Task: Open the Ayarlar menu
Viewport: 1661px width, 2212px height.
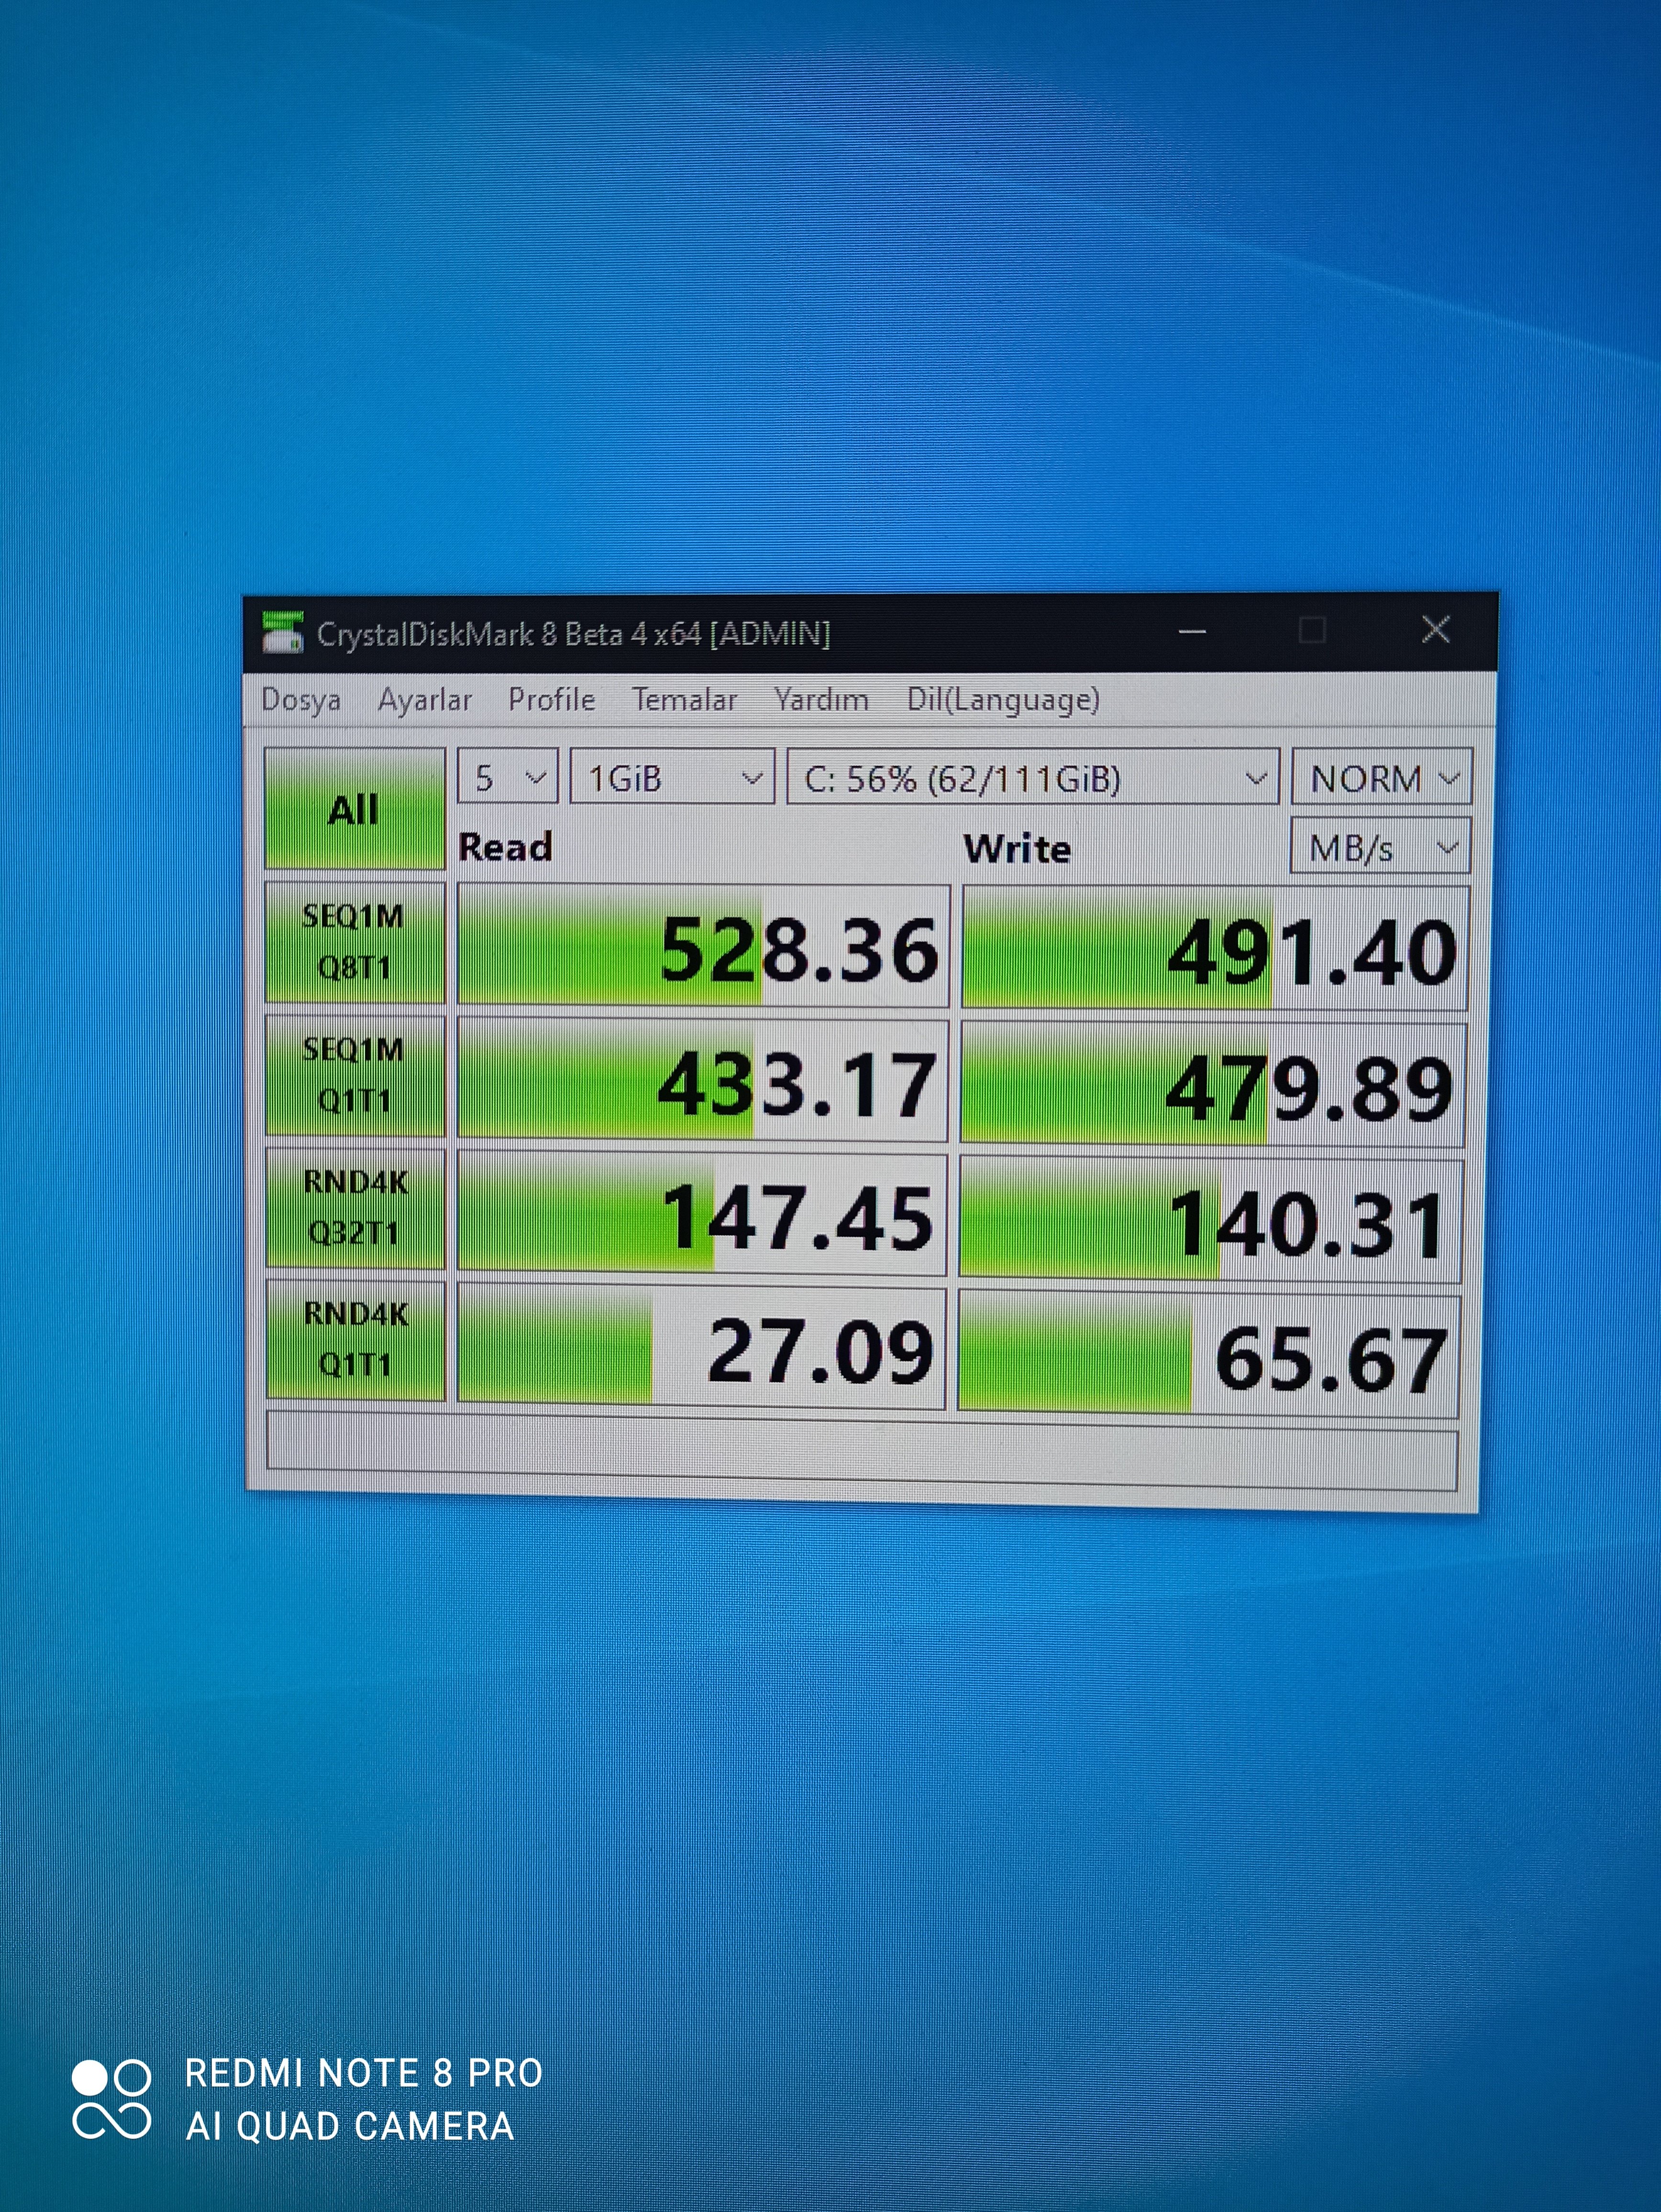Action: [x=424, y=699]
